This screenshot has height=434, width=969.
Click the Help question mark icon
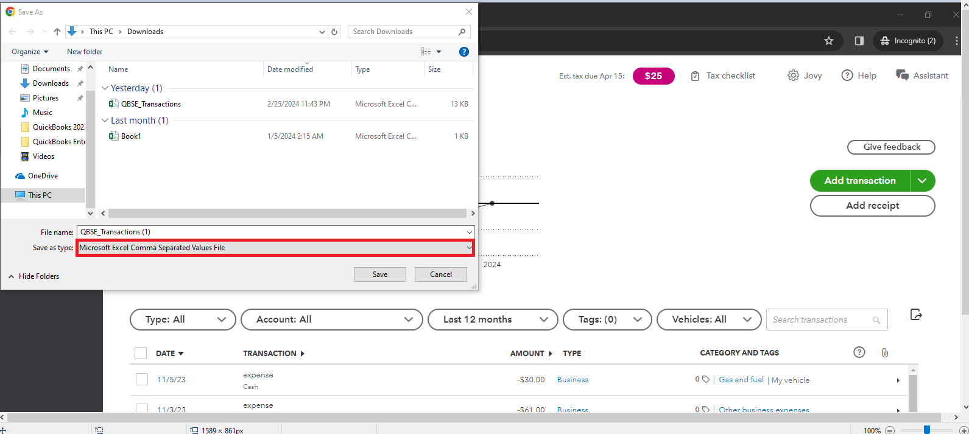(x=847, y=75)
